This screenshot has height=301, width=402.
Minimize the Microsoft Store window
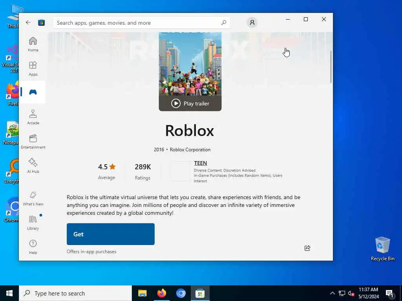coord(288,19)
